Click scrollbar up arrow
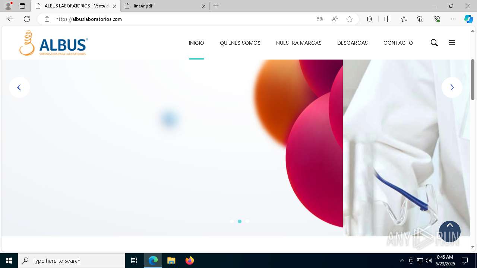477x268 pixels. tap(473, 31)
